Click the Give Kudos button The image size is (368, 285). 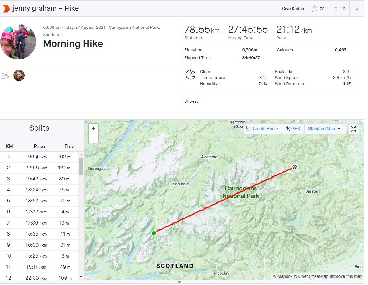pyautogui.click(x=293, y=9)
